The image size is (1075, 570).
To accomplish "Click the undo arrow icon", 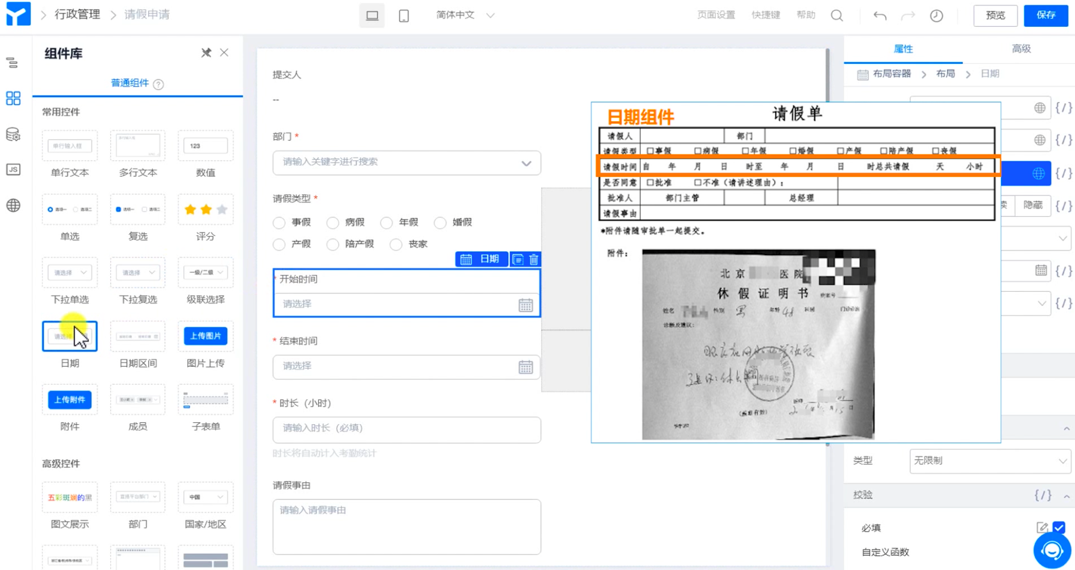I will click(x=880, y=16).
